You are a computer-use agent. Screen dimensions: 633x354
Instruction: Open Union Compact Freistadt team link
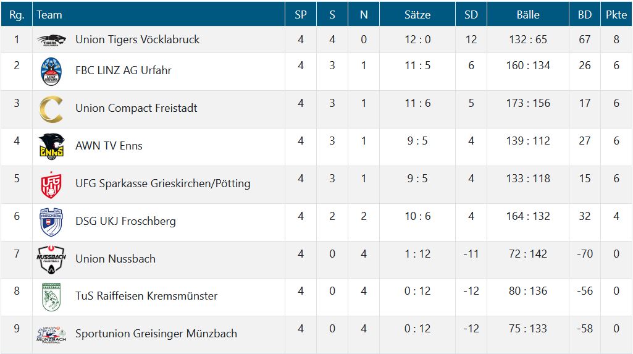click(136, 108)
